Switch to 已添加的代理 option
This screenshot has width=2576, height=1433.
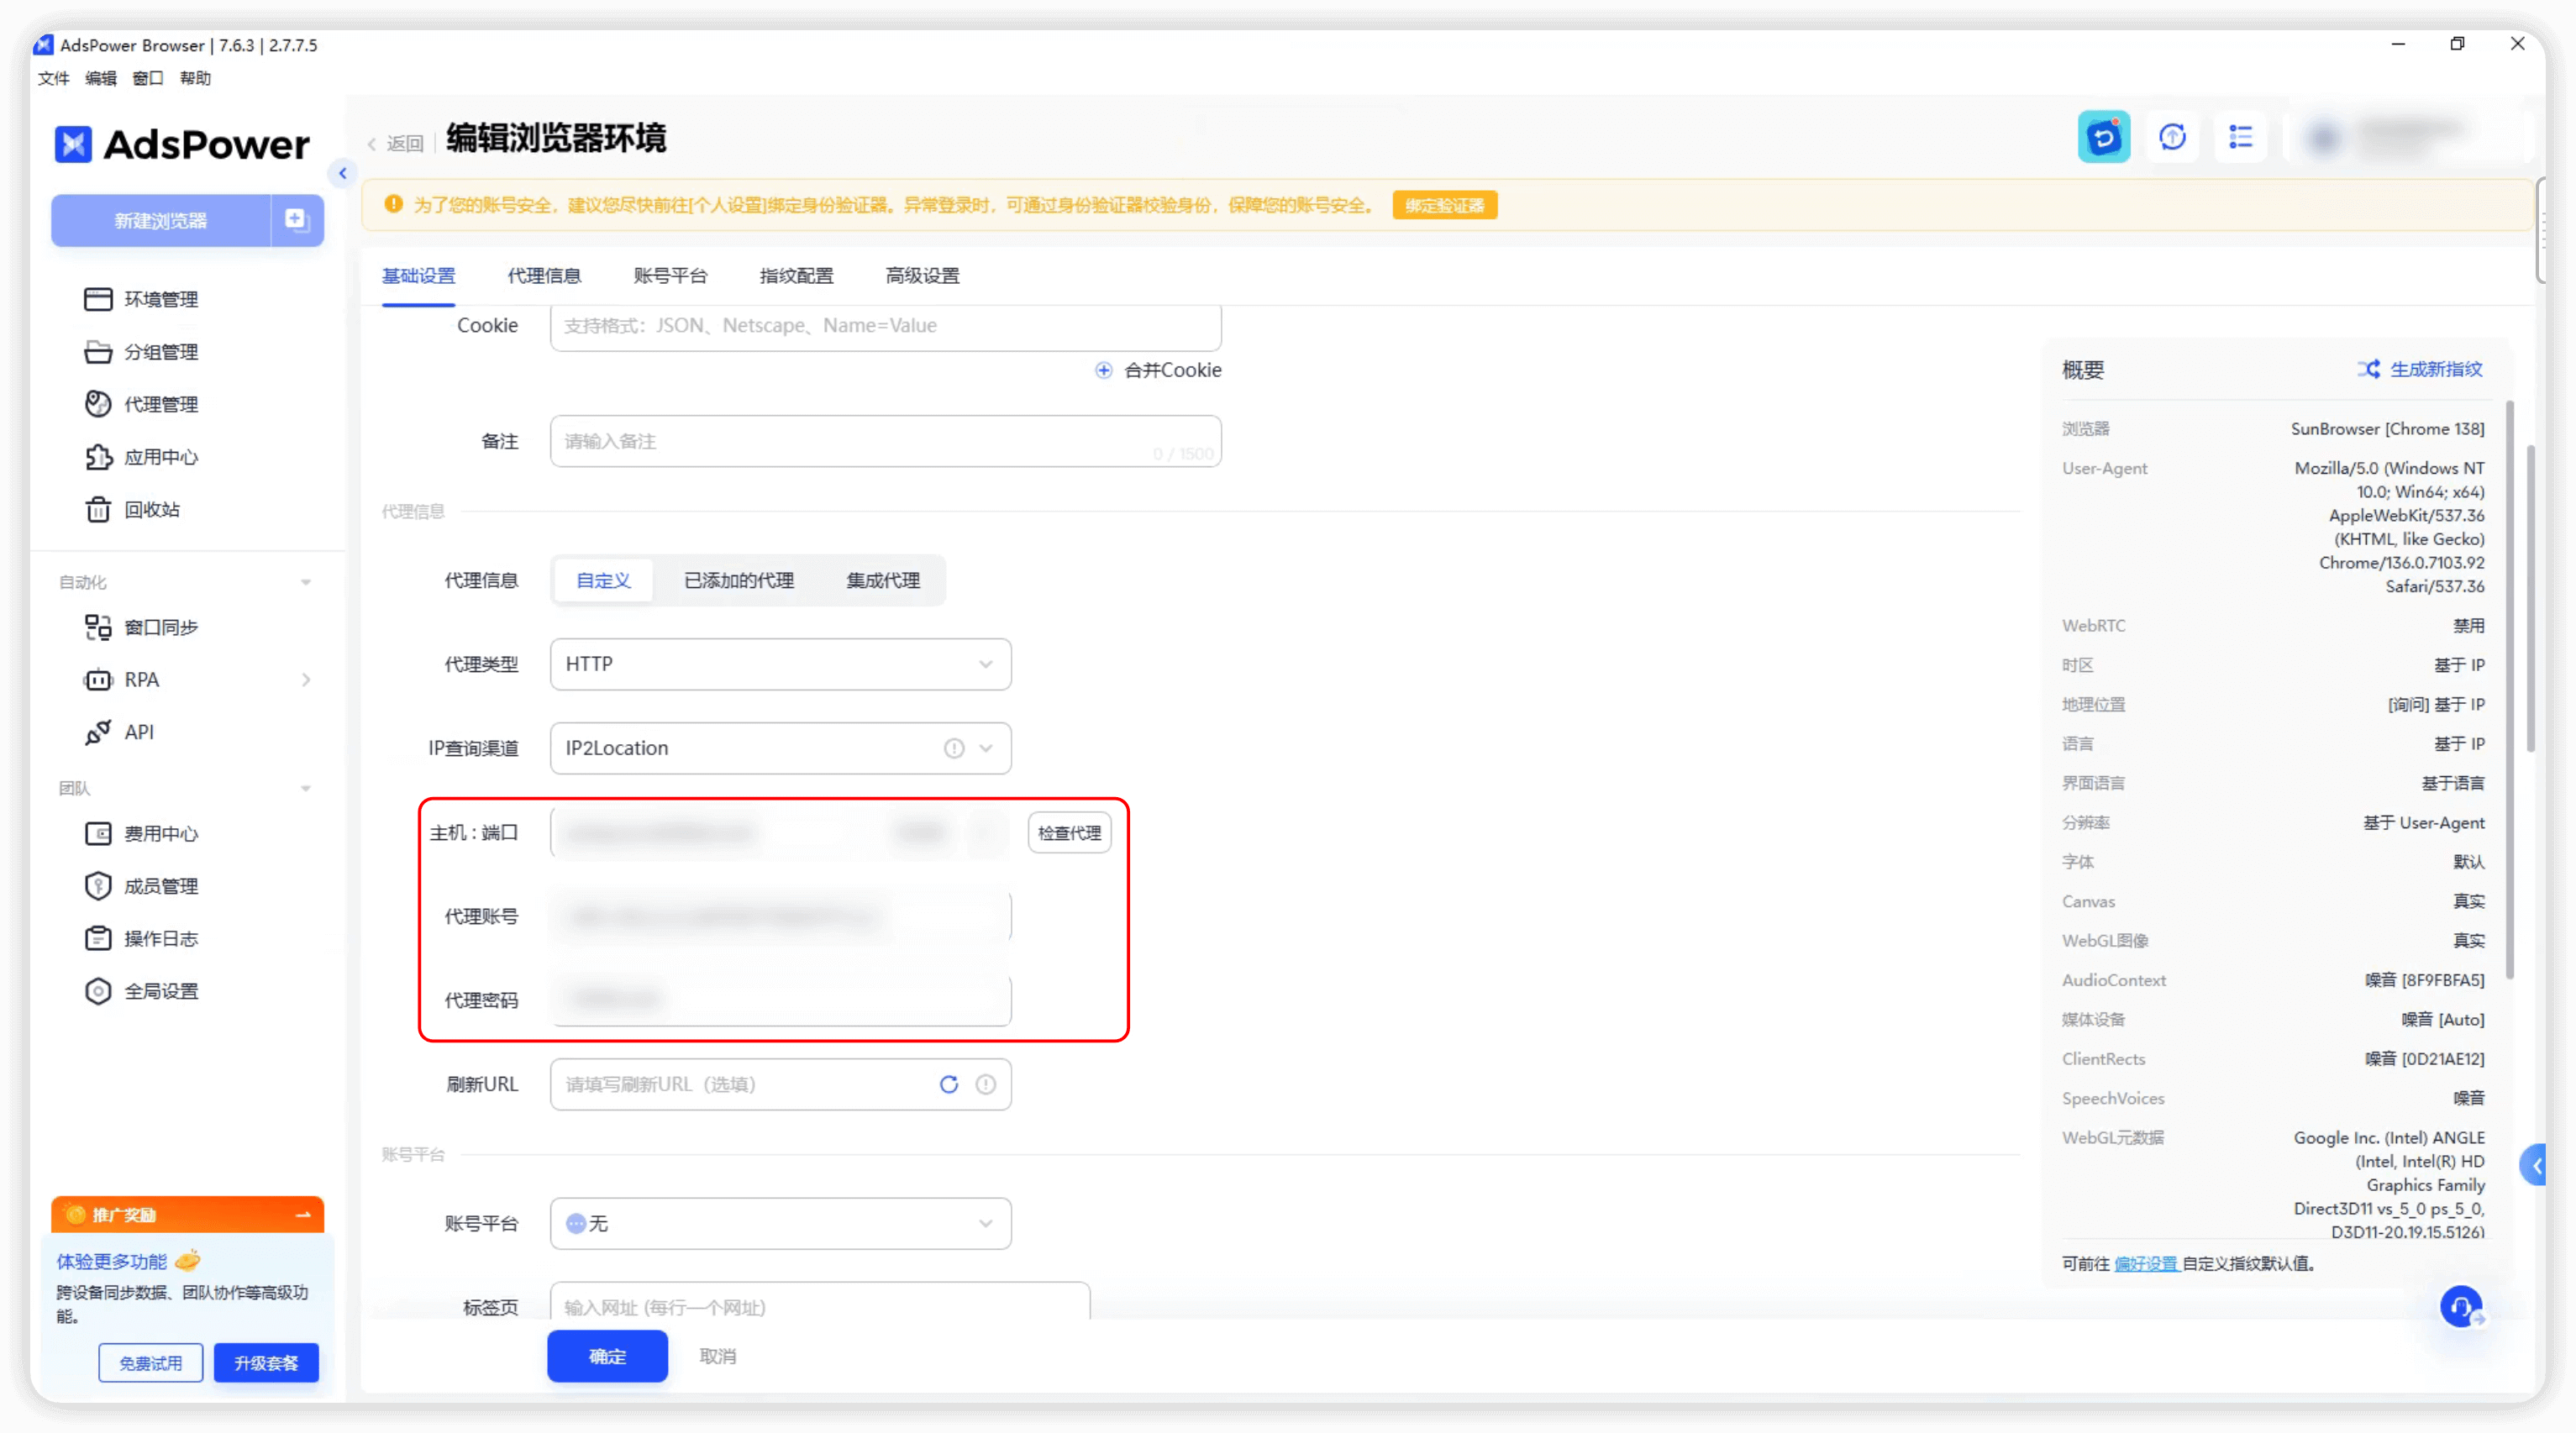click(x=738, y=580)
